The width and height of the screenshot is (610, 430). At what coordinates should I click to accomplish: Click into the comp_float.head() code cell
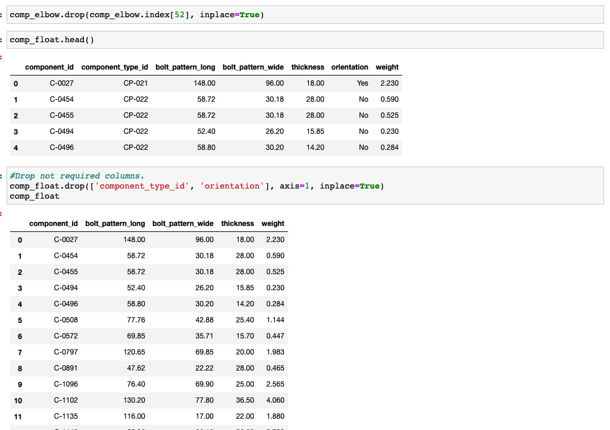305,40
